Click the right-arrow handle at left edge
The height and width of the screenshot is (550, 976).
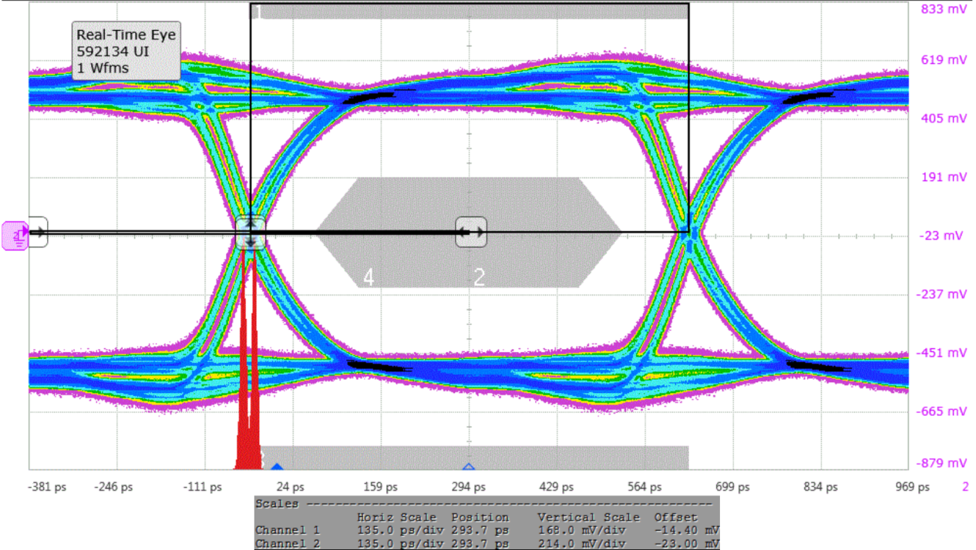pyautogui.click(x=38, y=232)
